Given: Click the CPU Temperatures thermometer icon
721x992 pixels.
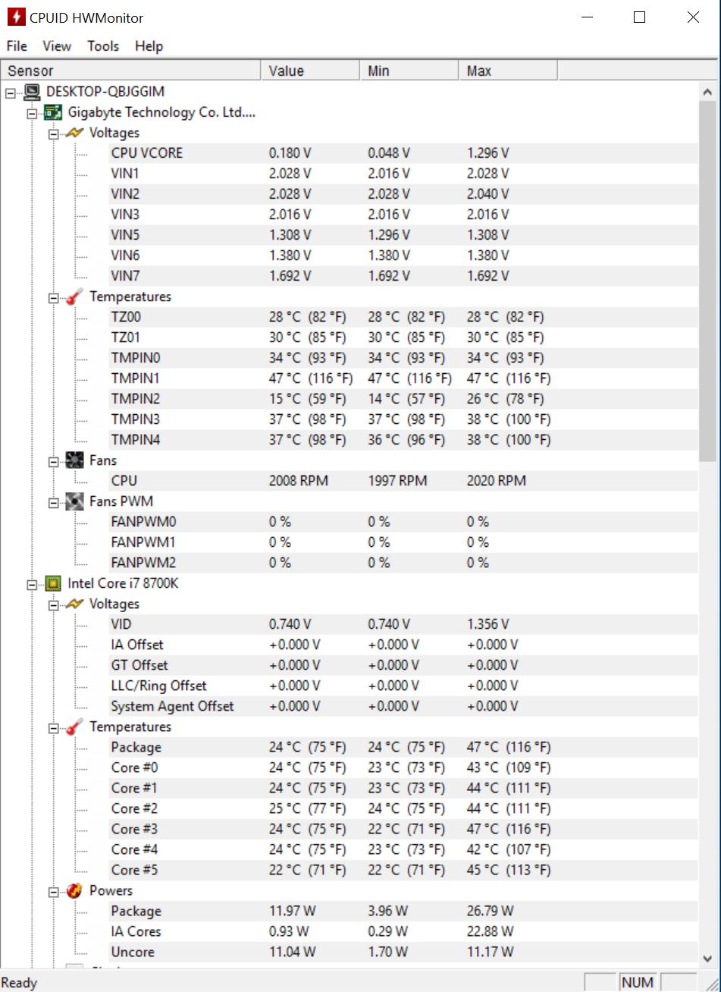Looking at the screenshot, I should click(74, 727).
